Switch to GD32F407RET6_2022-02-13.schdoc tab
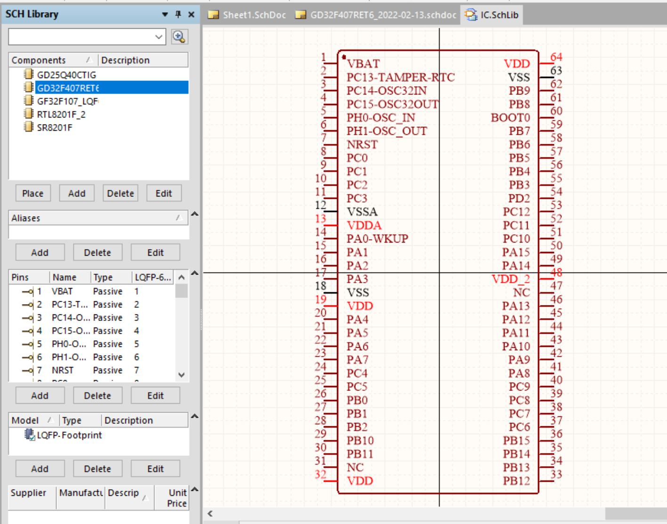This screenshot has height=524, width=667. tap(376, 15)
